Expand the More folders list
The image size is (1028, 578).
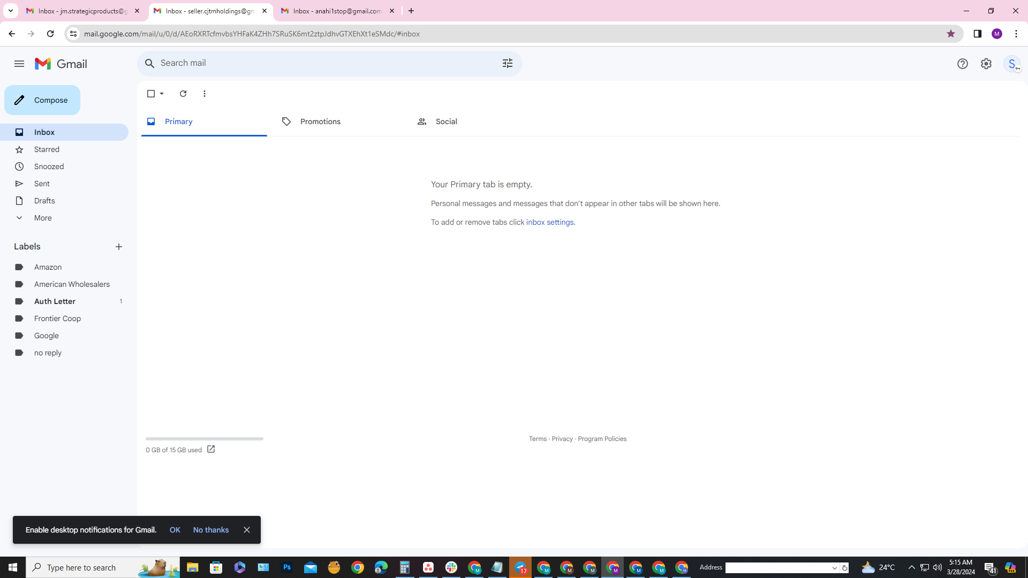(x=64, y=218)
